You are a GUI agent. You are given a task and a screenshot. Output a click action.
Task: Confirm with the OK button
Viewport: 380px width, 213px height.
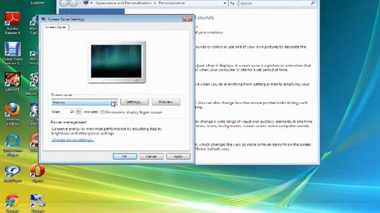[125, 156]
